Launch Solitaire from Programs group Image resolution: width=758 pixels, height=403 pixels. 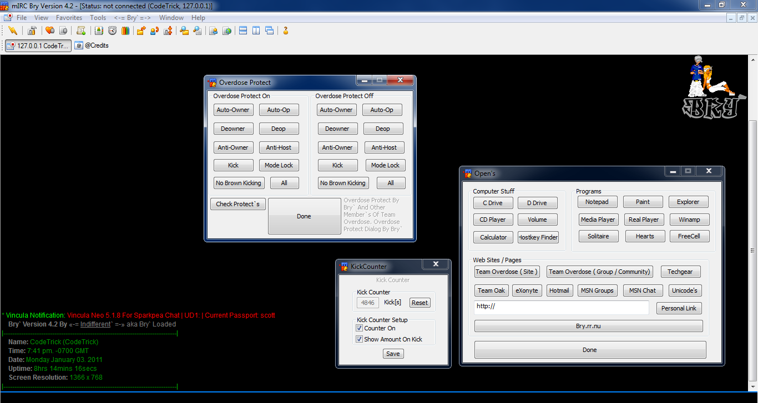[x=598, y=236]
